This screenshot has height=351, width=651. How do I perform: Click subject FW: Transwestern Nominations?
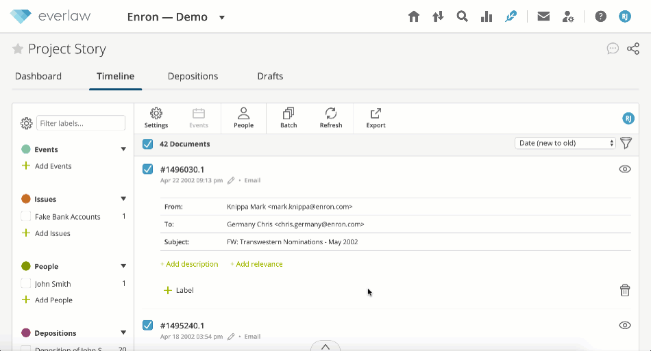click(x=293, y=242)
